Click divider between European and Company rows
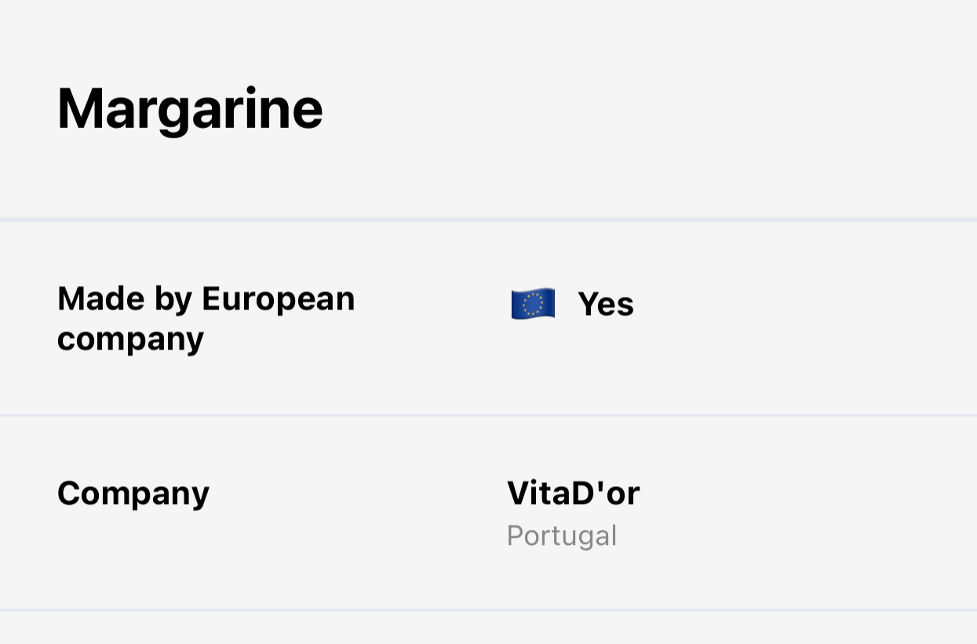The height and width of the screenshot is (644, 977). coord(488,415)
